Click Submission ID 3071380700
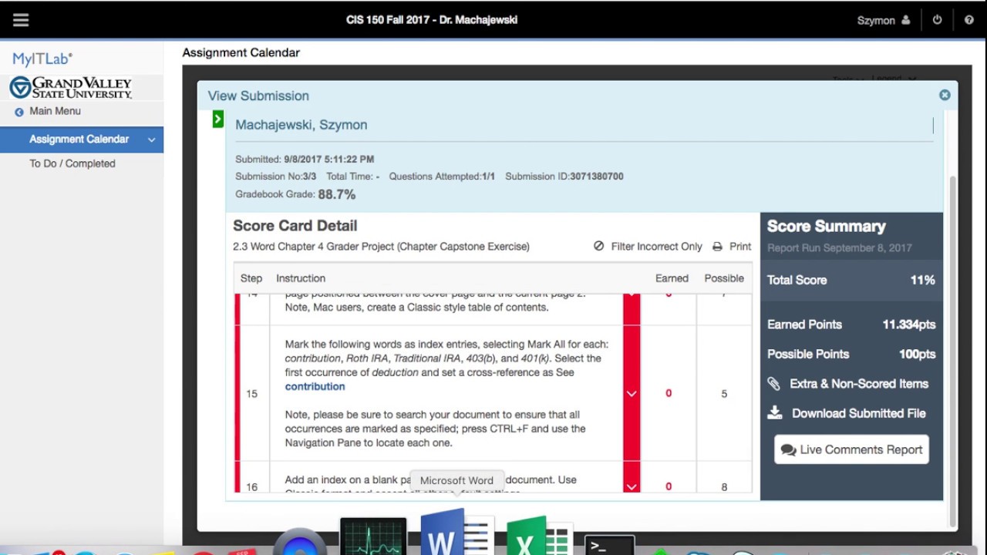This screenshot has width=987, height=555. pyautogui.click(x=597, y=177)
